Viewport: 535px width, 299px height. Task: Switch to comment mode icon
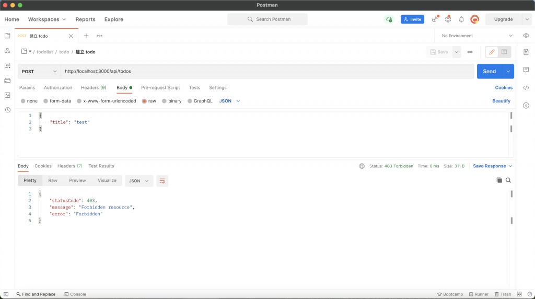point(504,52)
